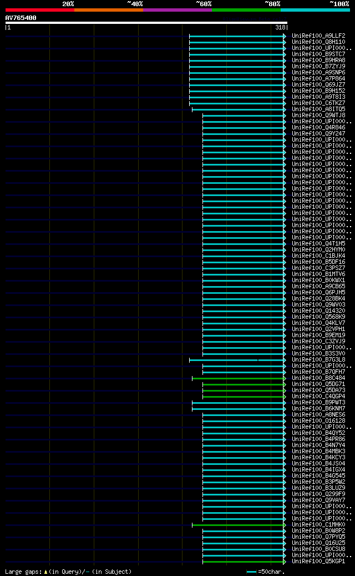Select the UniRef100_B4JS04 label

click(x=318, y=464)
